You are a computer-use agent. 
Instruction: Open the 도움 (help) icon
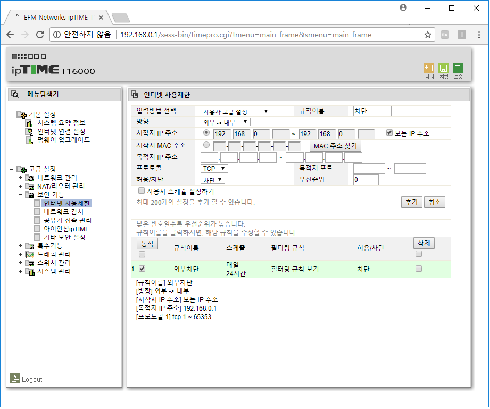(459, 69)
